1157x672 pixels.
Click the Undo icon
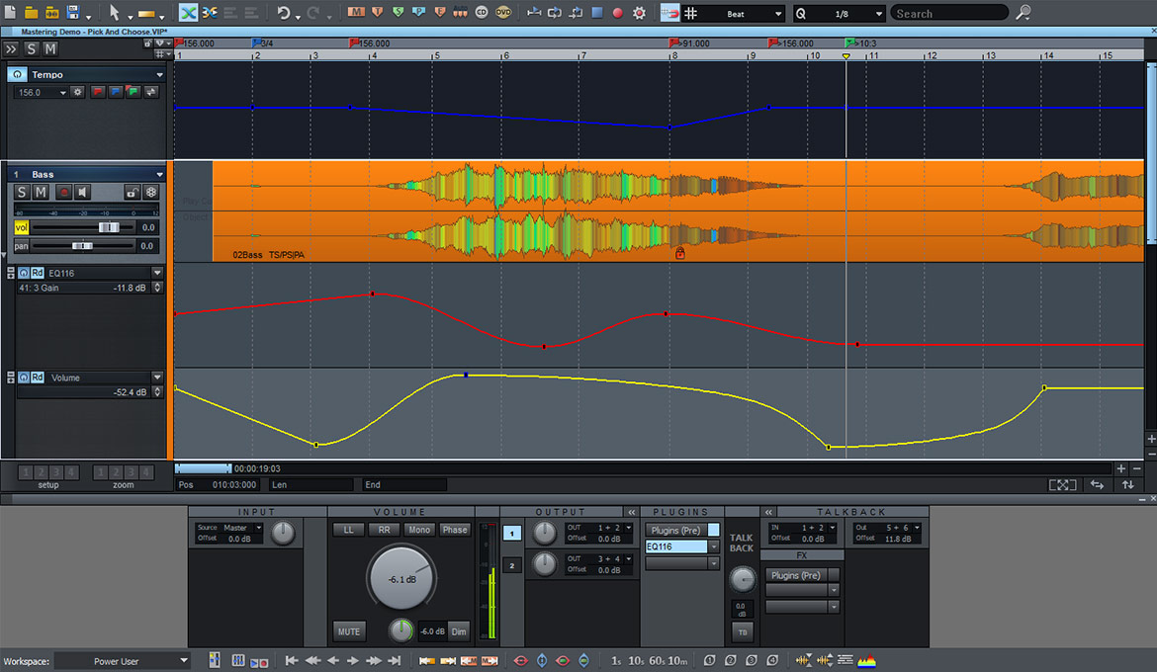(282, 13)
